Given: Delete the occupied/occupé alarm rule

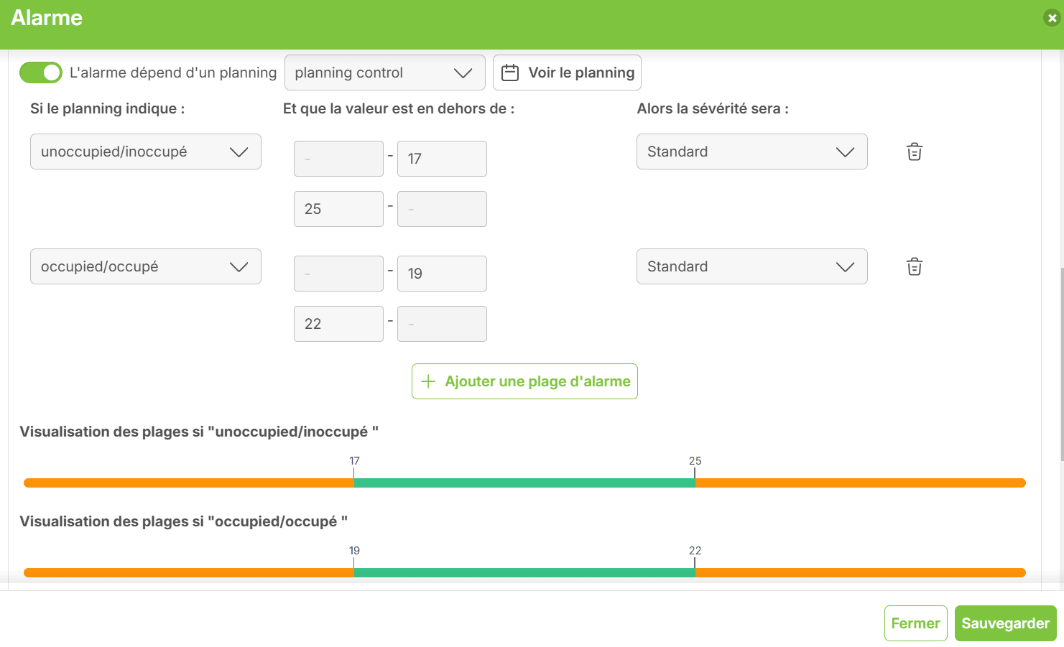Looking at the screenshot, I should pos(913,266).
